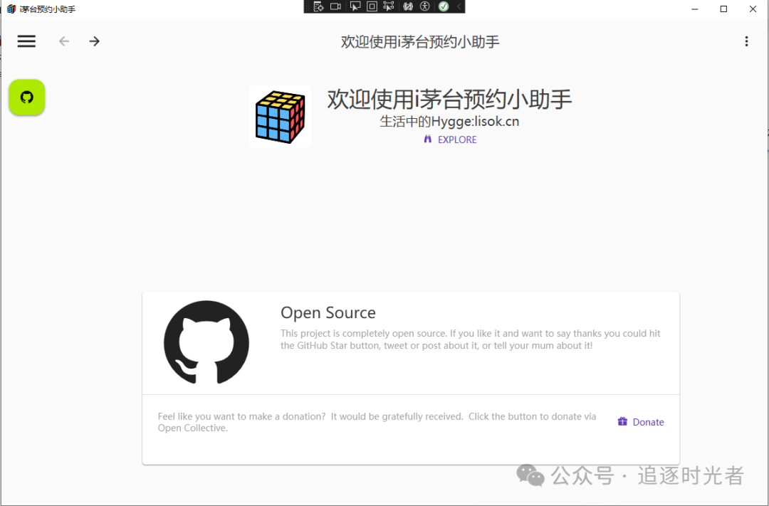Expand the capture list settings icon

click(x=318, y=6)
